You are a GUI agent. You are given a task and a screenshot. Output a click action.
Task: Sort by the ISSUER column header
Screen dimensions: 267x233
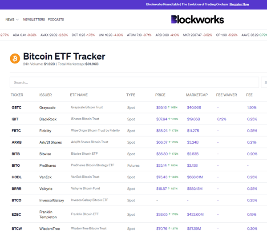click(45, 95)
